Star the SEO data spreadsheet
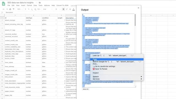 click(x=37, y=2)
